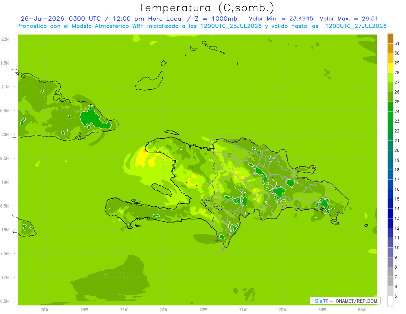Pick the green swatch between 26 and 27
This screenshot has width=406, height=314.
click(x=390, y=87)
